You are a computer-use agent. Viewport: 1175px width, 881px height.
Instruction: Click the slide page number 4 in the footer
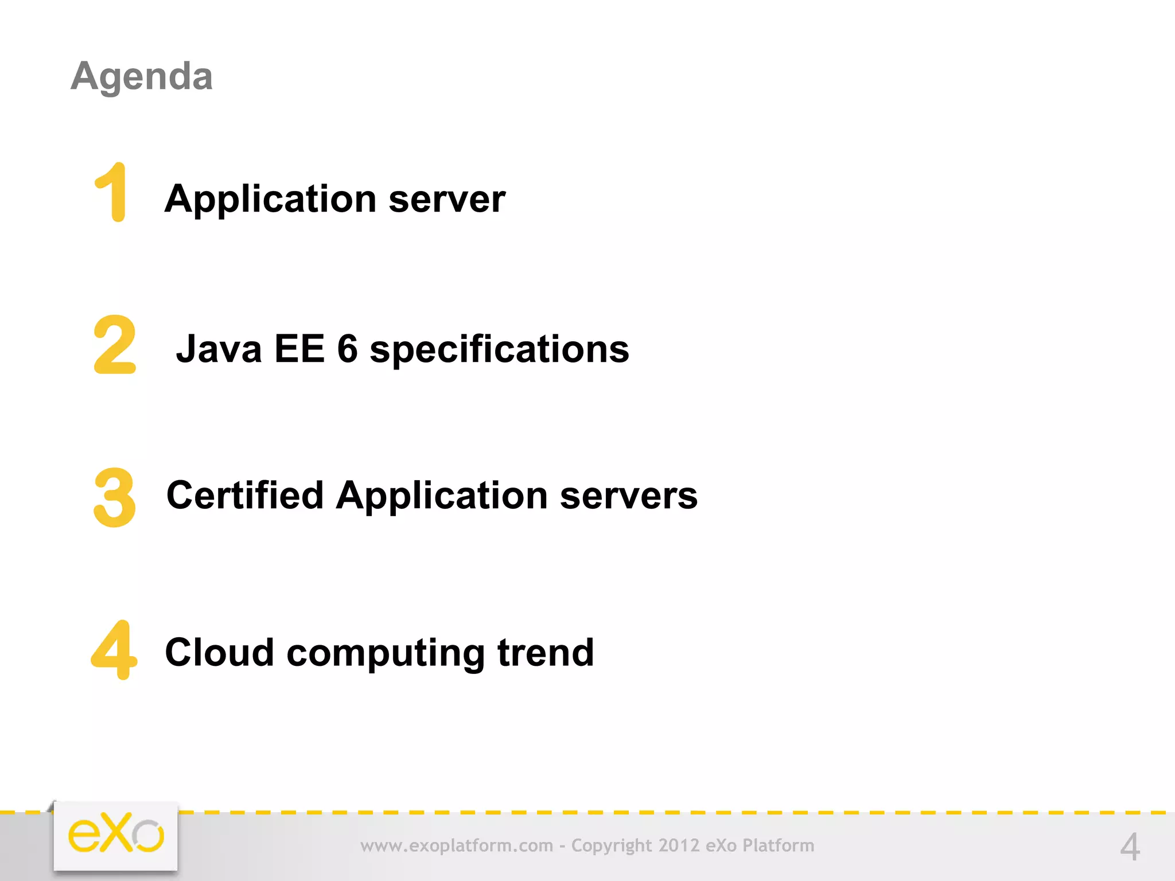point(1130,847)
